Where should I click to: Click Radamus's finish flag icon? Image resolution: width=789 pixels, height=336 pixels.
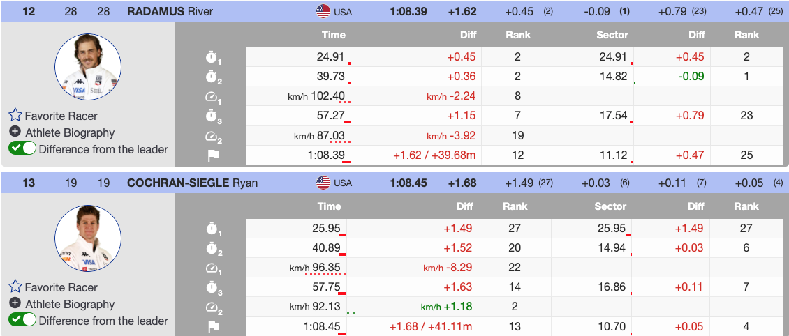click(x=212, y=155)
